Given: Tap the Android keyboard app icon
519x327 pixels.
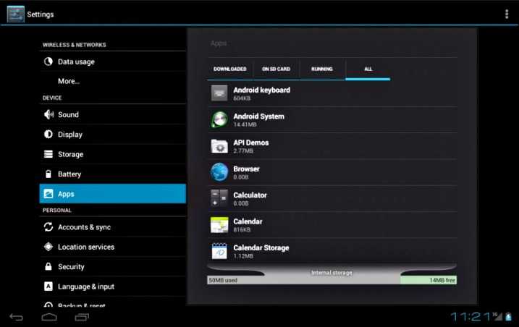Looking at the screenshot, I should pos(219,93).
